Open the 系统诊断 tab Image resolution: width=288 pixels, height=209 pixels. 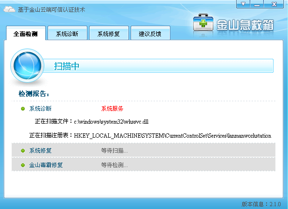coord(67,33)
